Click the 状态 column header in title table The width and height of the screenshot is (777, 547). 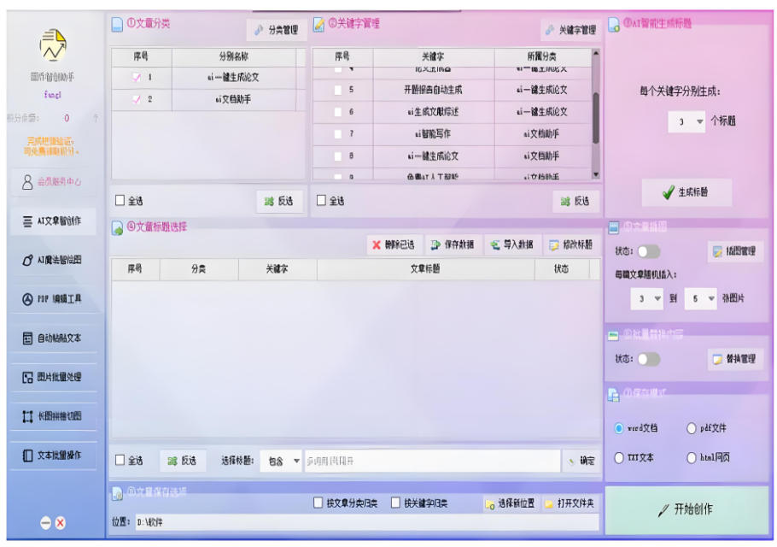pyautogui.click(x=562, y=269)
